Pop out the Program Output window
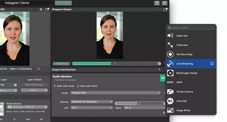This screenshot has height=122, width=227. tap(165, 9)
